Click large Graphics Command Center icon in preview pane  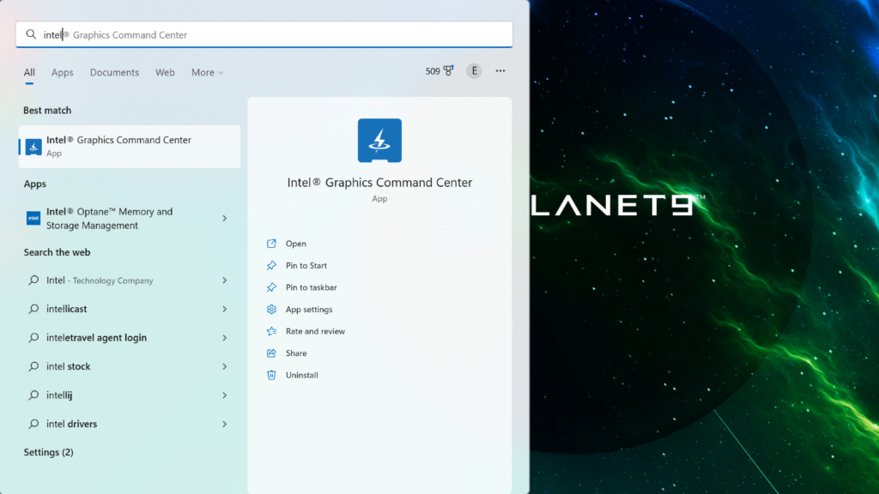pyautogui.click(x=379, y=141)
